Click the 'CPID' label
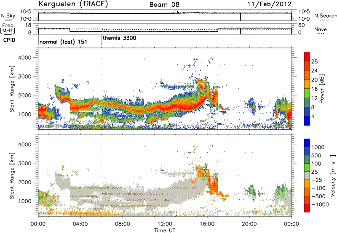Viewport: 337px width, 233px height. 9,40
